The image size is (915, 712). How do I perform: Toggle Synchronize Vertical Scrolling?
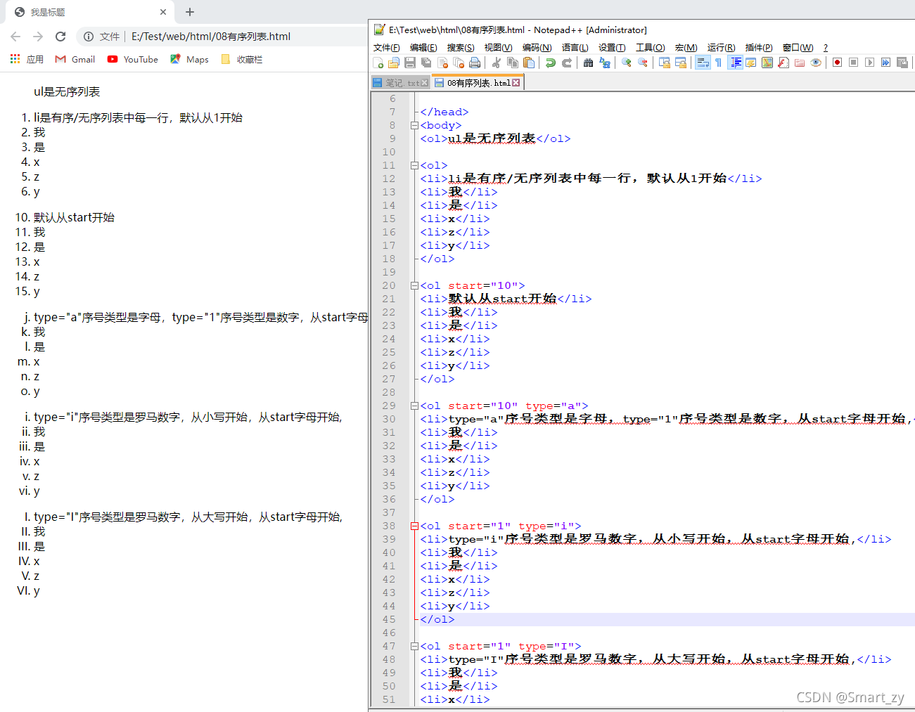tap(665, 63)
